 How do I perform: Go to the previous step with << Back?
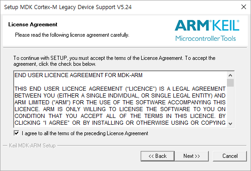[157, 156]
